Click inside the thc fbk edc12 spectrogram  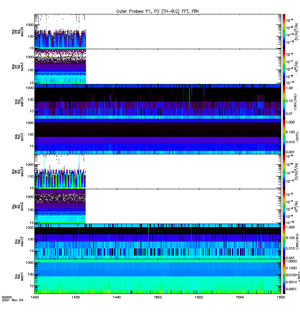(158, 242)
